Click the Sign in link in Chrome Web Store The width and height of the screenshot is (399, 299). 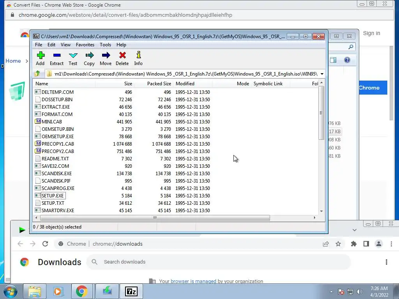point(371,33)
